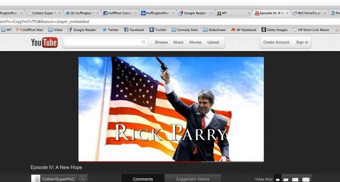The width and height of the screenshot is (340, 182).
Task: Open the Twitter bookmark
Action: (x=110, y=30)
